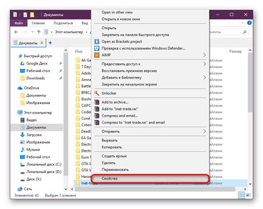This screenshot has width=263, height=209.
Task: Select Открыть в новом окне
Action: coord(121,19)
